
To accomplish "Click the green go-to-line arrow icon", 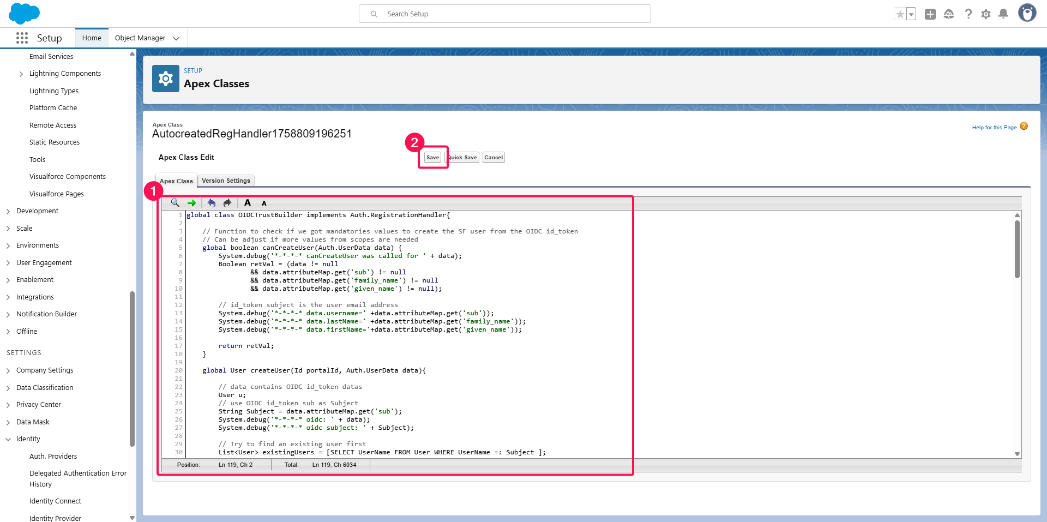I will 191,203.
